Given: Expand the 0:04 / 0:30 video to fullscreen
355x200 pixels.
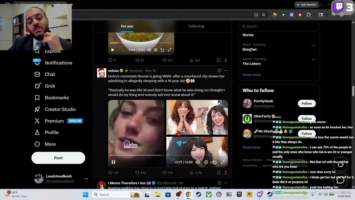Looking at the screenshot, I should tap(169, 50).
